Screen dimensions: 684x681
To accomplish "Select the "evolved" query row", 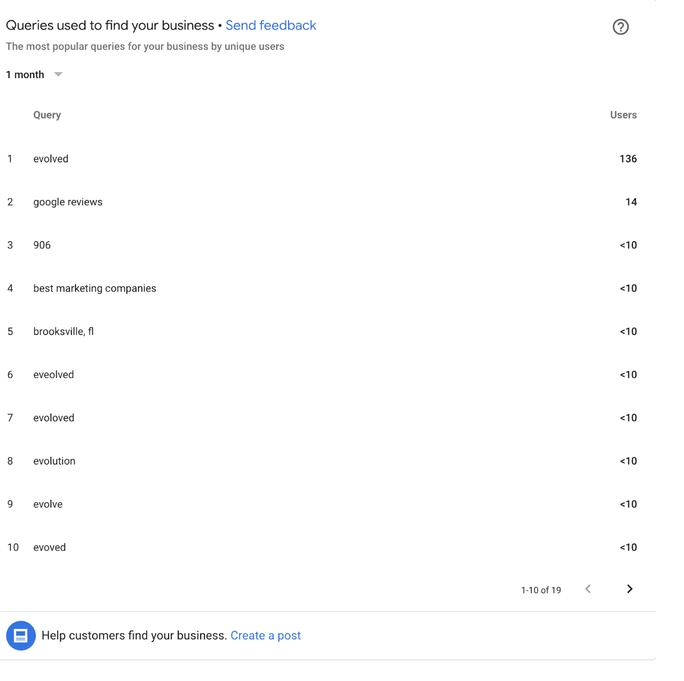I will point(322,159).
